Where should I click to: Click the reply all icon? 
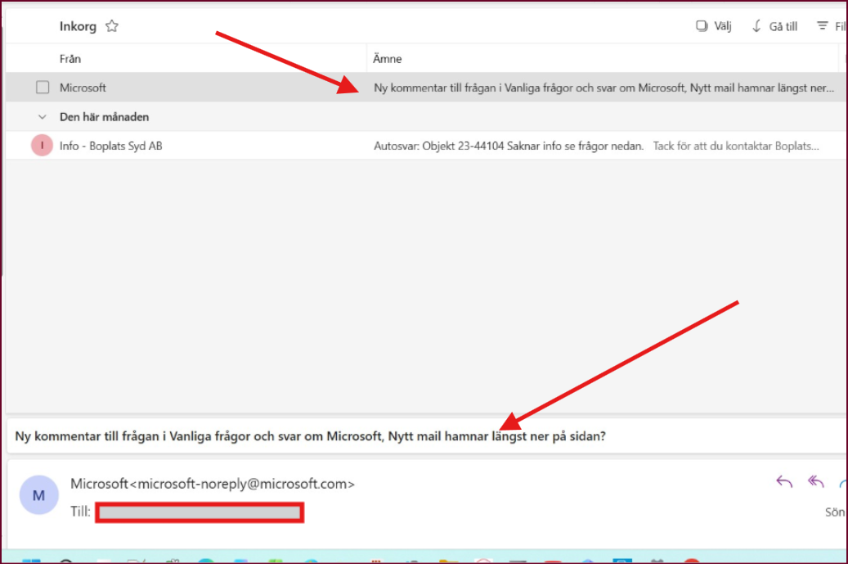point(815,481)
